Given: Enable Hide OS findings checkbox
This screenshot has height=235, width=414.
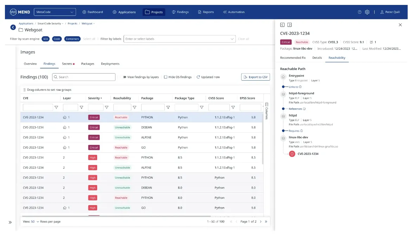Looking at the screenshot, I should click(x=165, y=77).
